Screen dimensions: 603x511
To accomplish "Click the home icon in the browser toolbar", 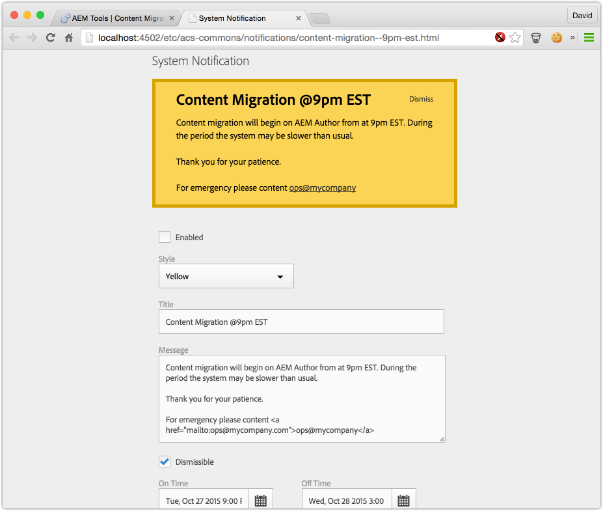I will click(69, 38).
